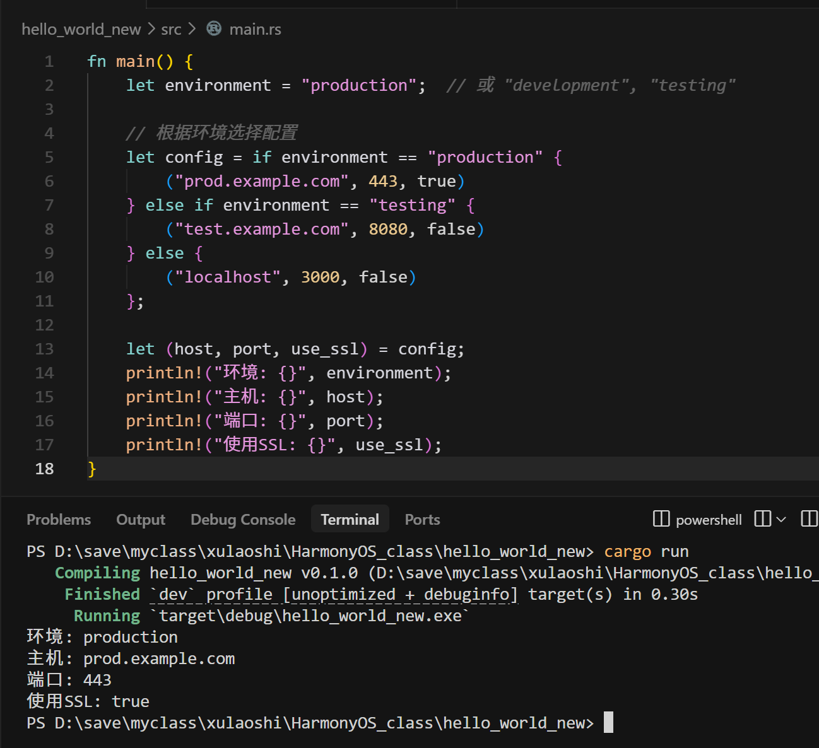Click "use_ssl" in the tuple destructuring line
This screenshot has height=748, width=819.
(x=325, y=349)
